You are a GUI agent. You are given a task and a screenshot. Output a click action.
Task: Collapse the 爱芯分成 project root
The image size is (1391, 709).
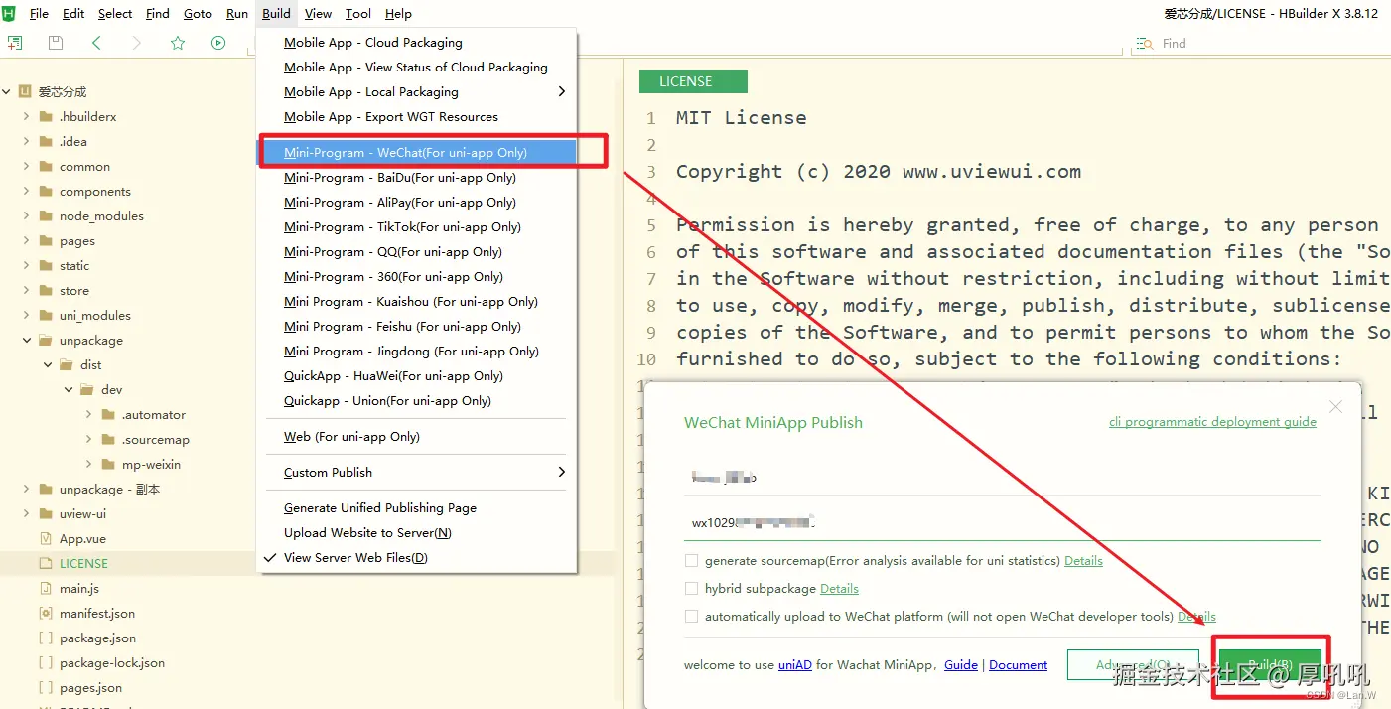(6, 91)
